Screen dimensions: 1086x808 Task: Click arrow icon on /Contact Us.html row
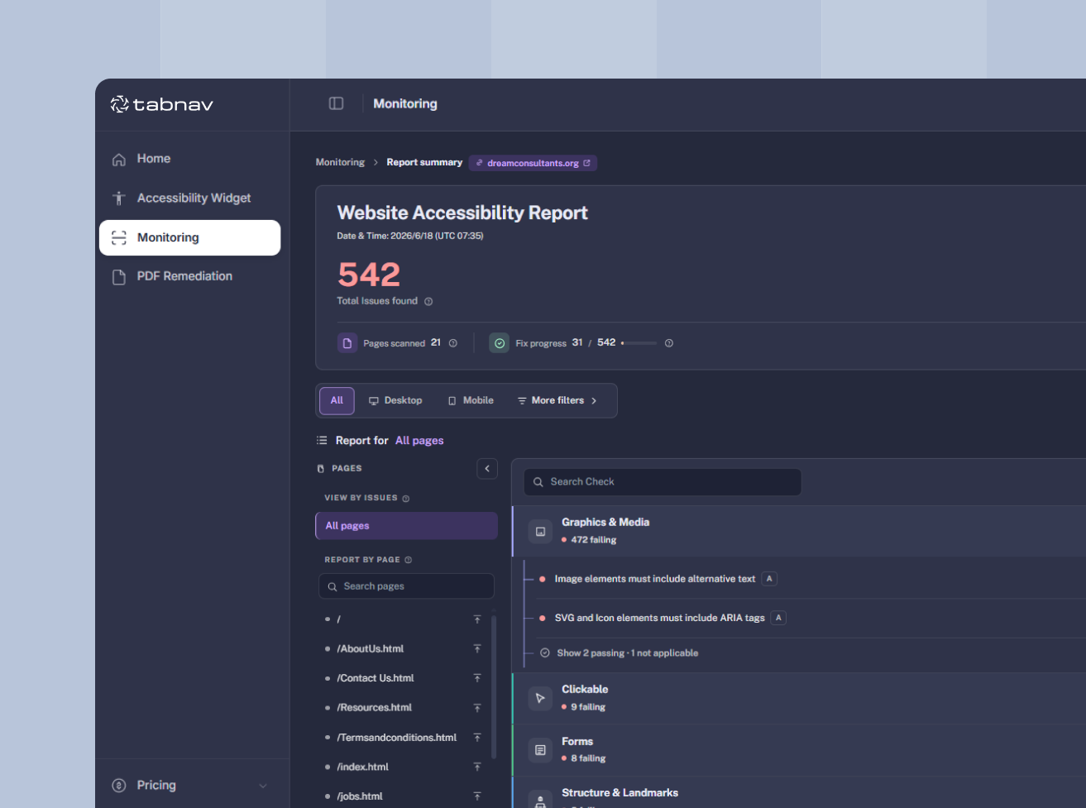tap(477, 678)
